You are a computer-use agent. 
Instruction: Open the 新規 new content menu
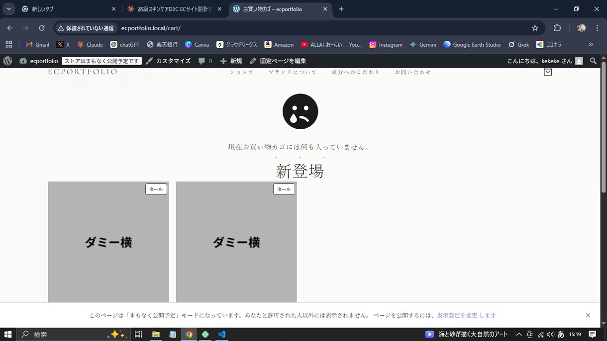(231, 61)
